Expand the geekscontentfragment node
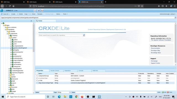 coord(11,48)
